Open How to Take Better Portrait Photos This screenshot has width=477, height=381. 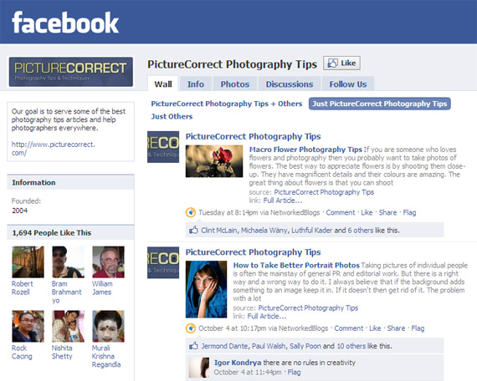pyautogui.click(x=296, y=265)
